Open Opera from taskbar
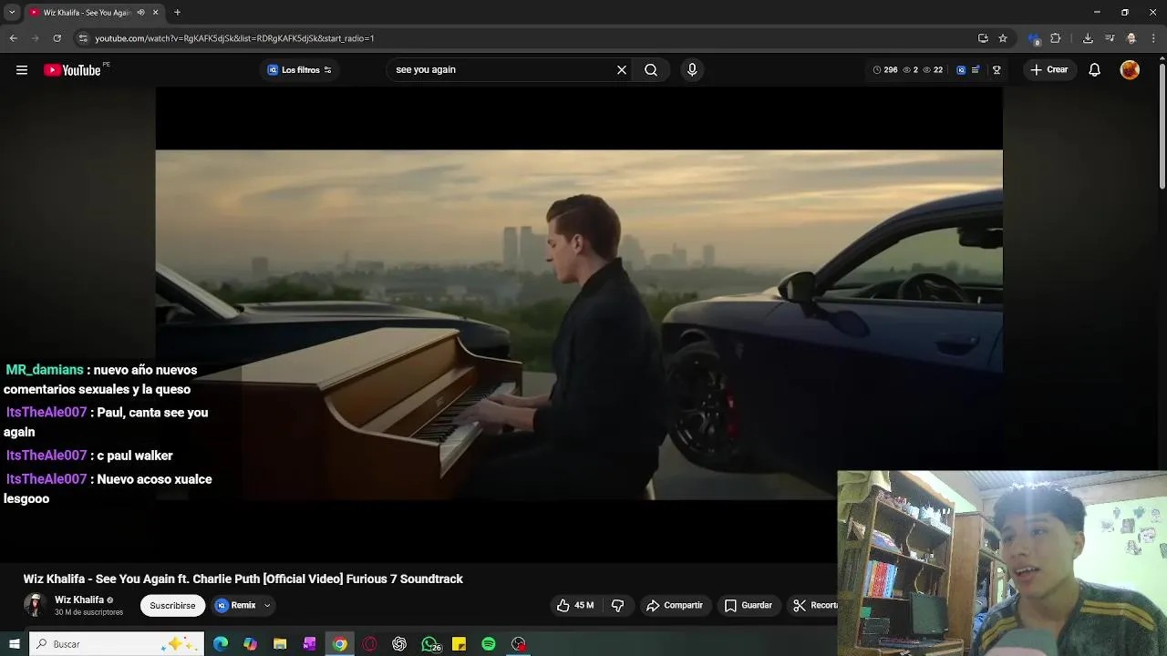 pos(369,644)
